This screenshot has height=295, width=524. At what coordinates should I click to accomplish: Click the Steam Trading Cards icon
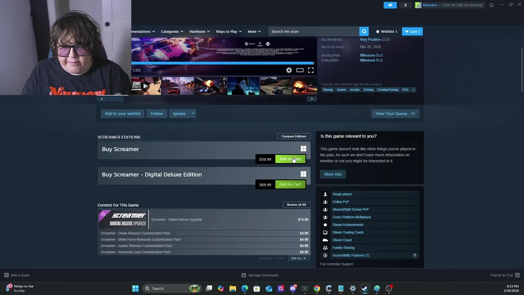point(325,232)
